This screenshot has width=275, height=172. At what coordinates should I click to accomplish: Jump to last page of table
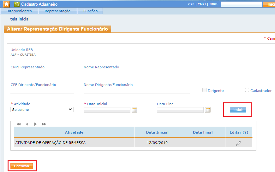tap(44, 124)
